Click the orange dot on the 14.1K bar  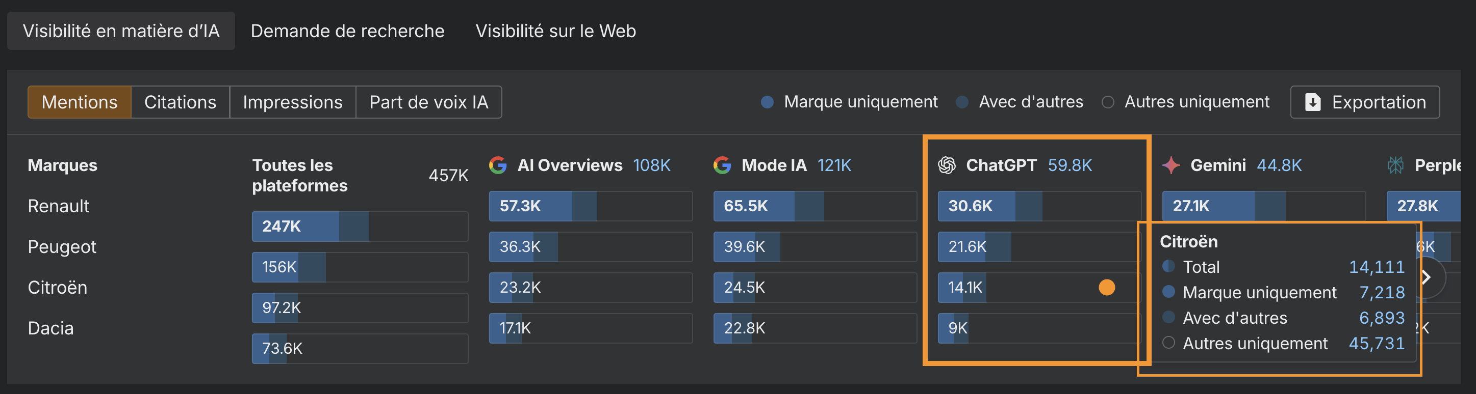1107,288
